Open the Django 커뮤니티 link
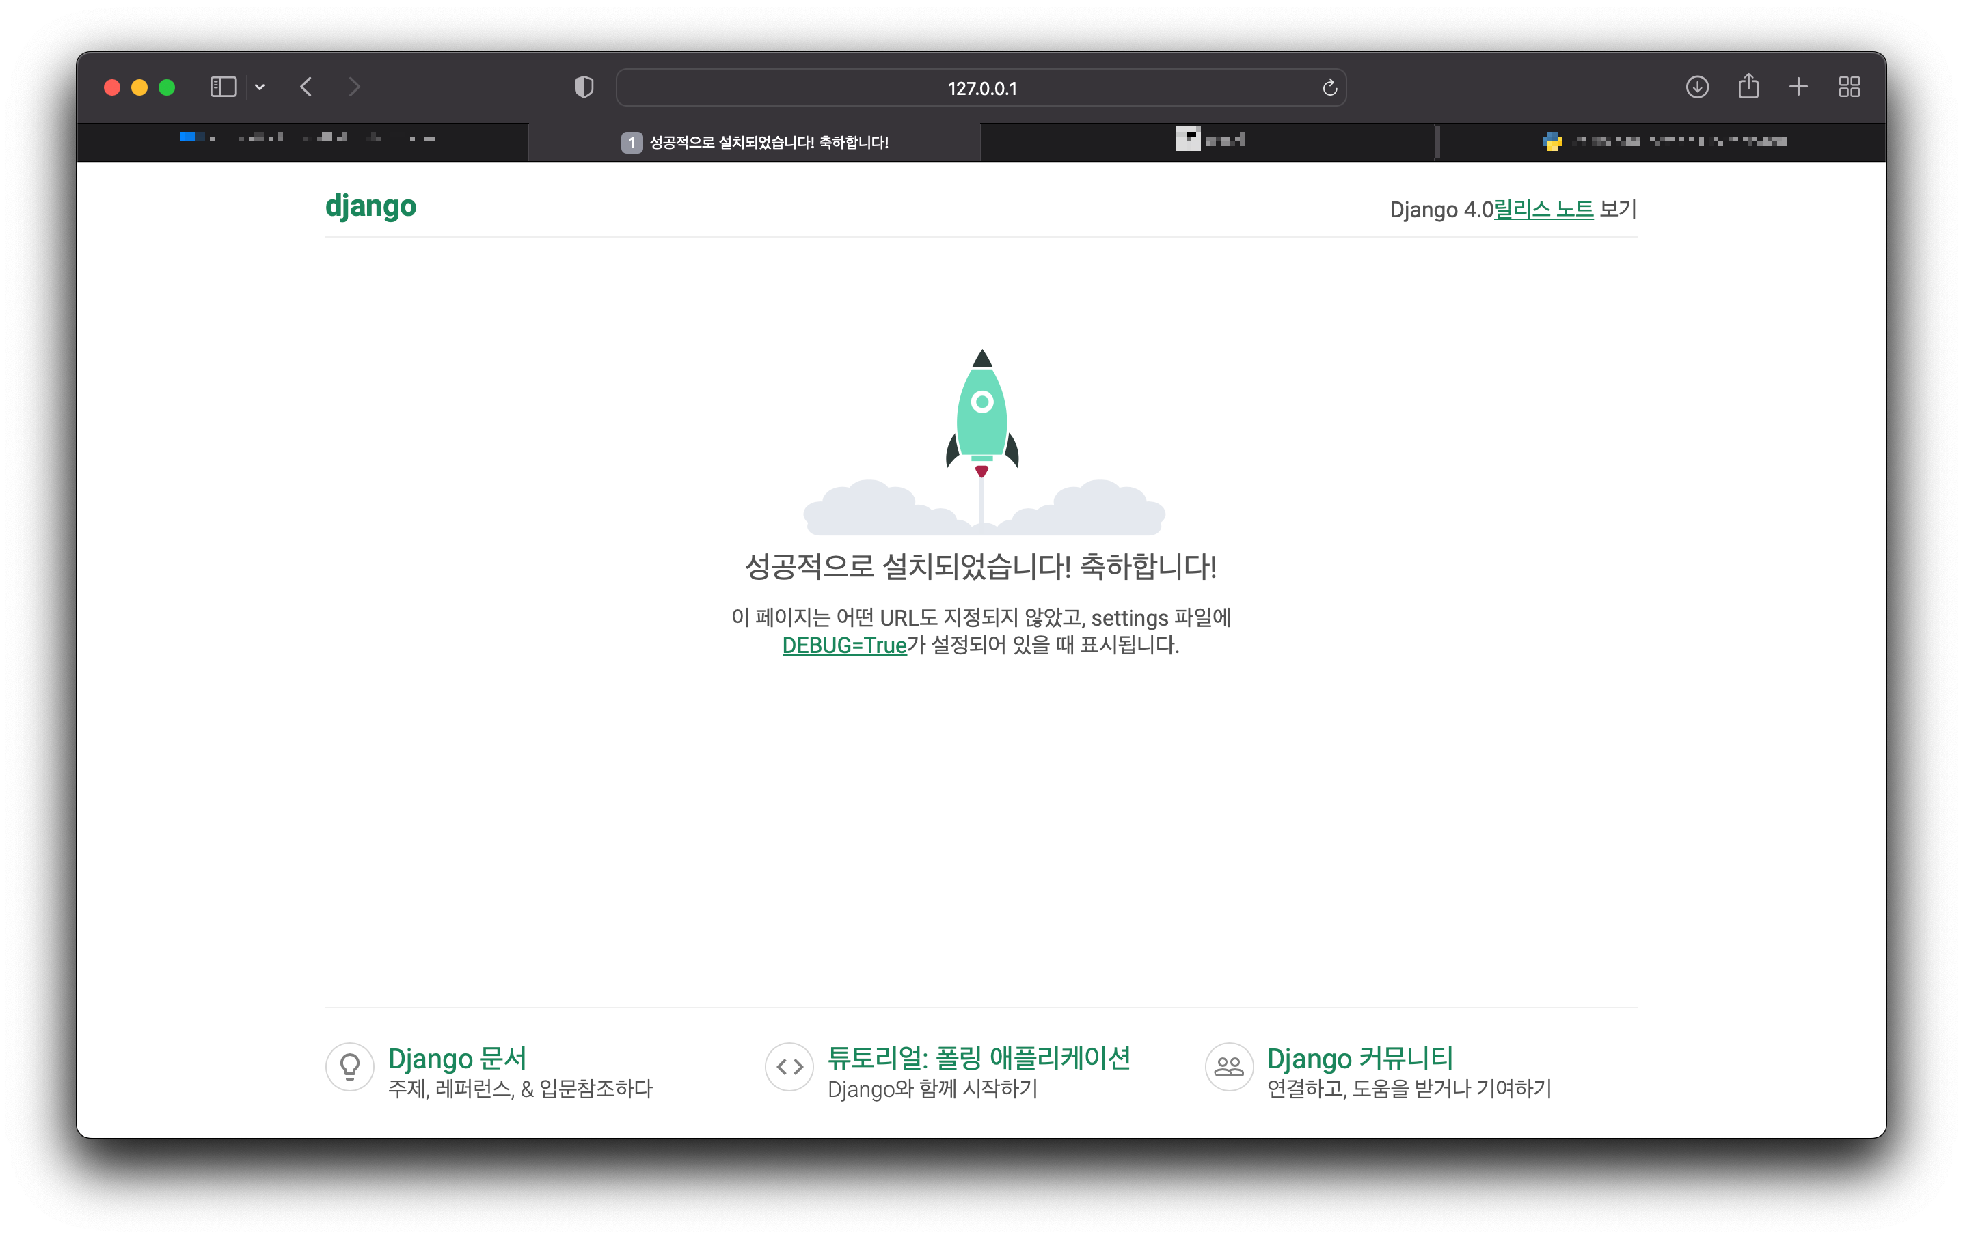 (1359, 1058)
